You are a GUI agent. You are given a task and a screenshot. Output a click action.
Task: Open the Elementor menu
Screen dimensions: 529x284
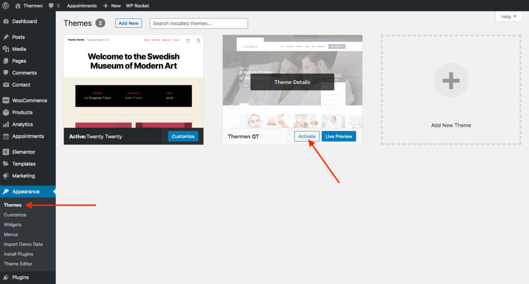pos(24,152)
